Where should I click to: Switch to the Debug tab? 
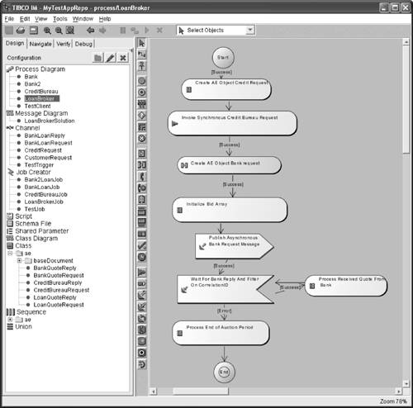[x=83, y=44]
